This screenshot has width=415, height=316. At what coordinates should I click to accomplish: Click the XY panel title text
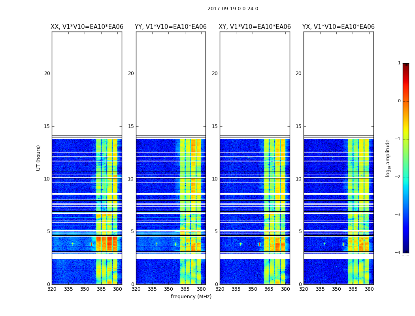255,27
